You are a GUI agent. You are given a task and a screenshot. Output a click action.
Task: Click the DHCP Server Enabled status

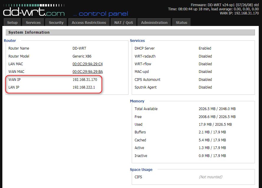pyautogui.click(x=205, y=48)
